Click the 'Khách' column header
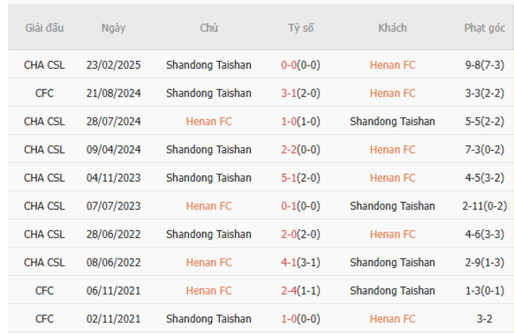Viewport: 514px width, 335px height. point(392,28)
